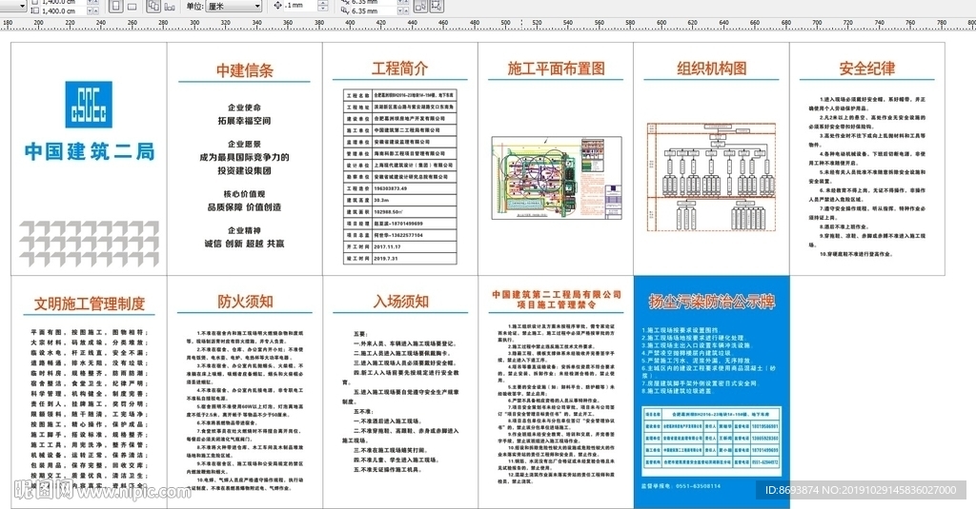Select the blue CSCEC logo graphic
The image size is (976, 509).
89,105
